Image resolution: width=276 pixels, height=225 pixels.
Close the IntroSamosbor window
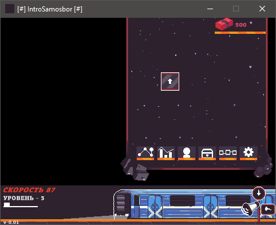[x=262, y=9]
